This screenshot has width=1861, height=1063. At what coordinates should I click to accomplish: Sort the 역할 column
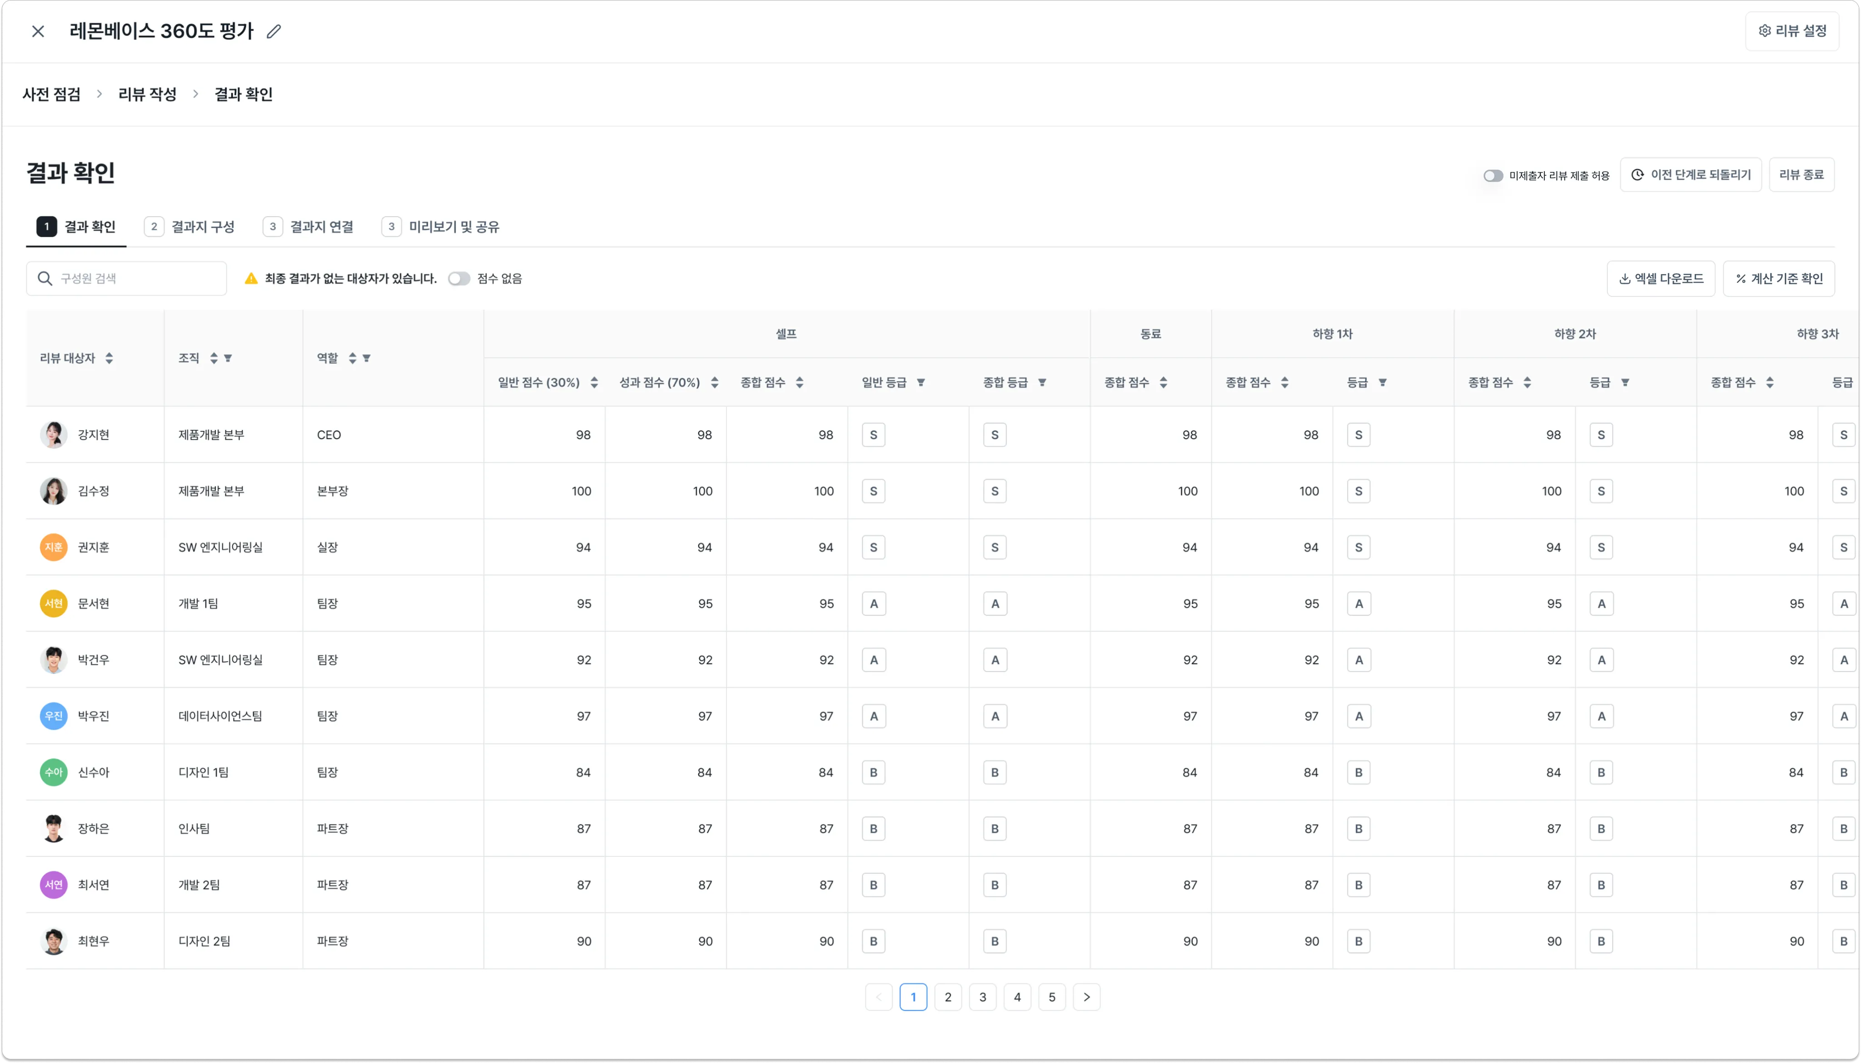(353, 358)
